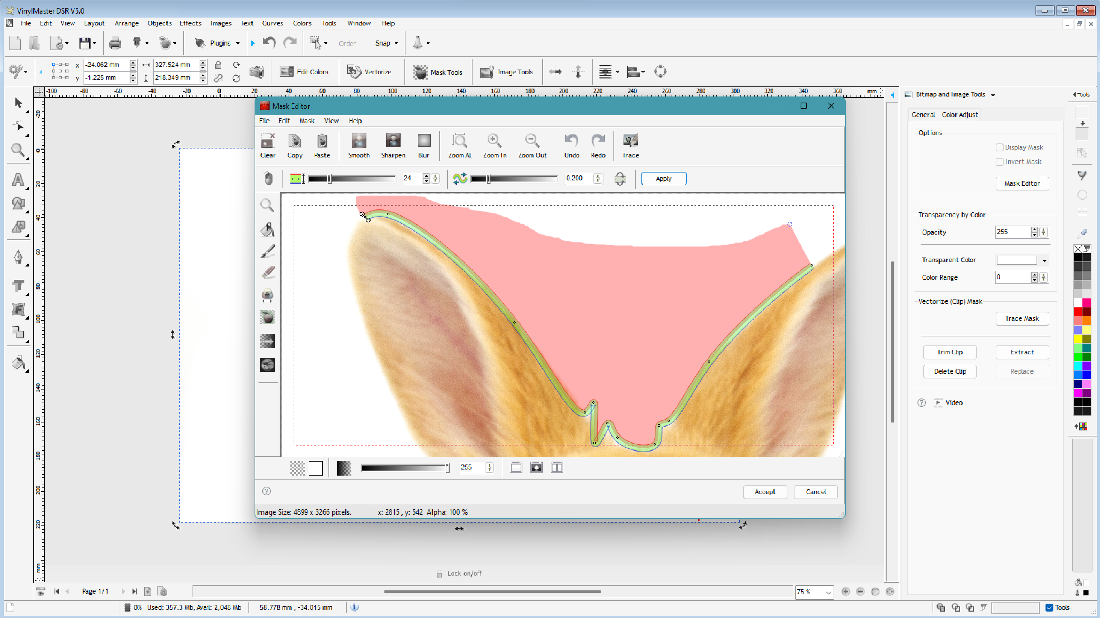Click the opacity slider set to 255 in Mask Editor

[x=405, y=468]
